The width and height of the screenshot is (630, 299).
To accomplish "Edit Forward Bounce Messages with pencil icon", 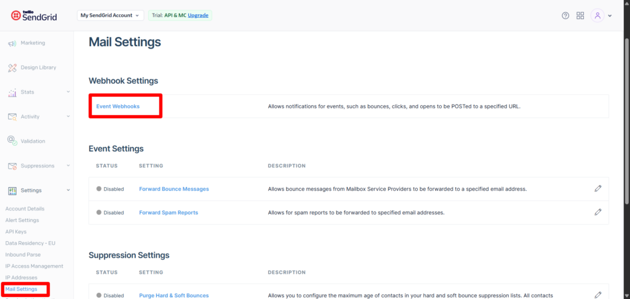I will pos(597,189).
